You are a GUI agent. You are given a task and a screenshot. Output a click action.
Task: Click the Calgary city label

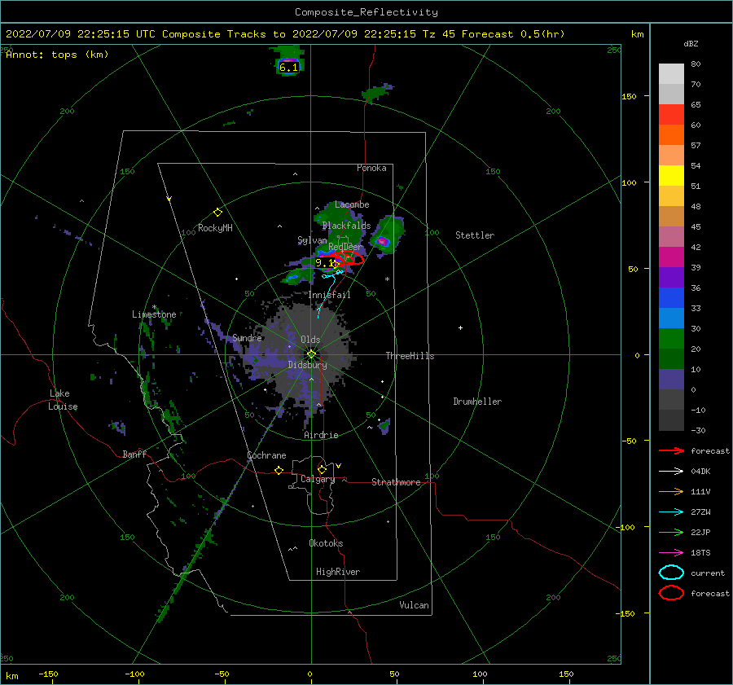(x=318, y=479)
